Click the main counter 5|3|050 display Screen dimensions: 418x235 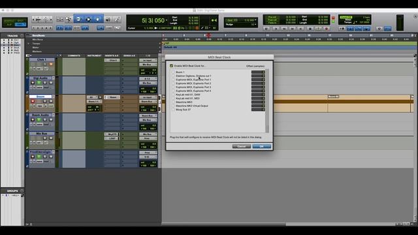pos(153,20)
